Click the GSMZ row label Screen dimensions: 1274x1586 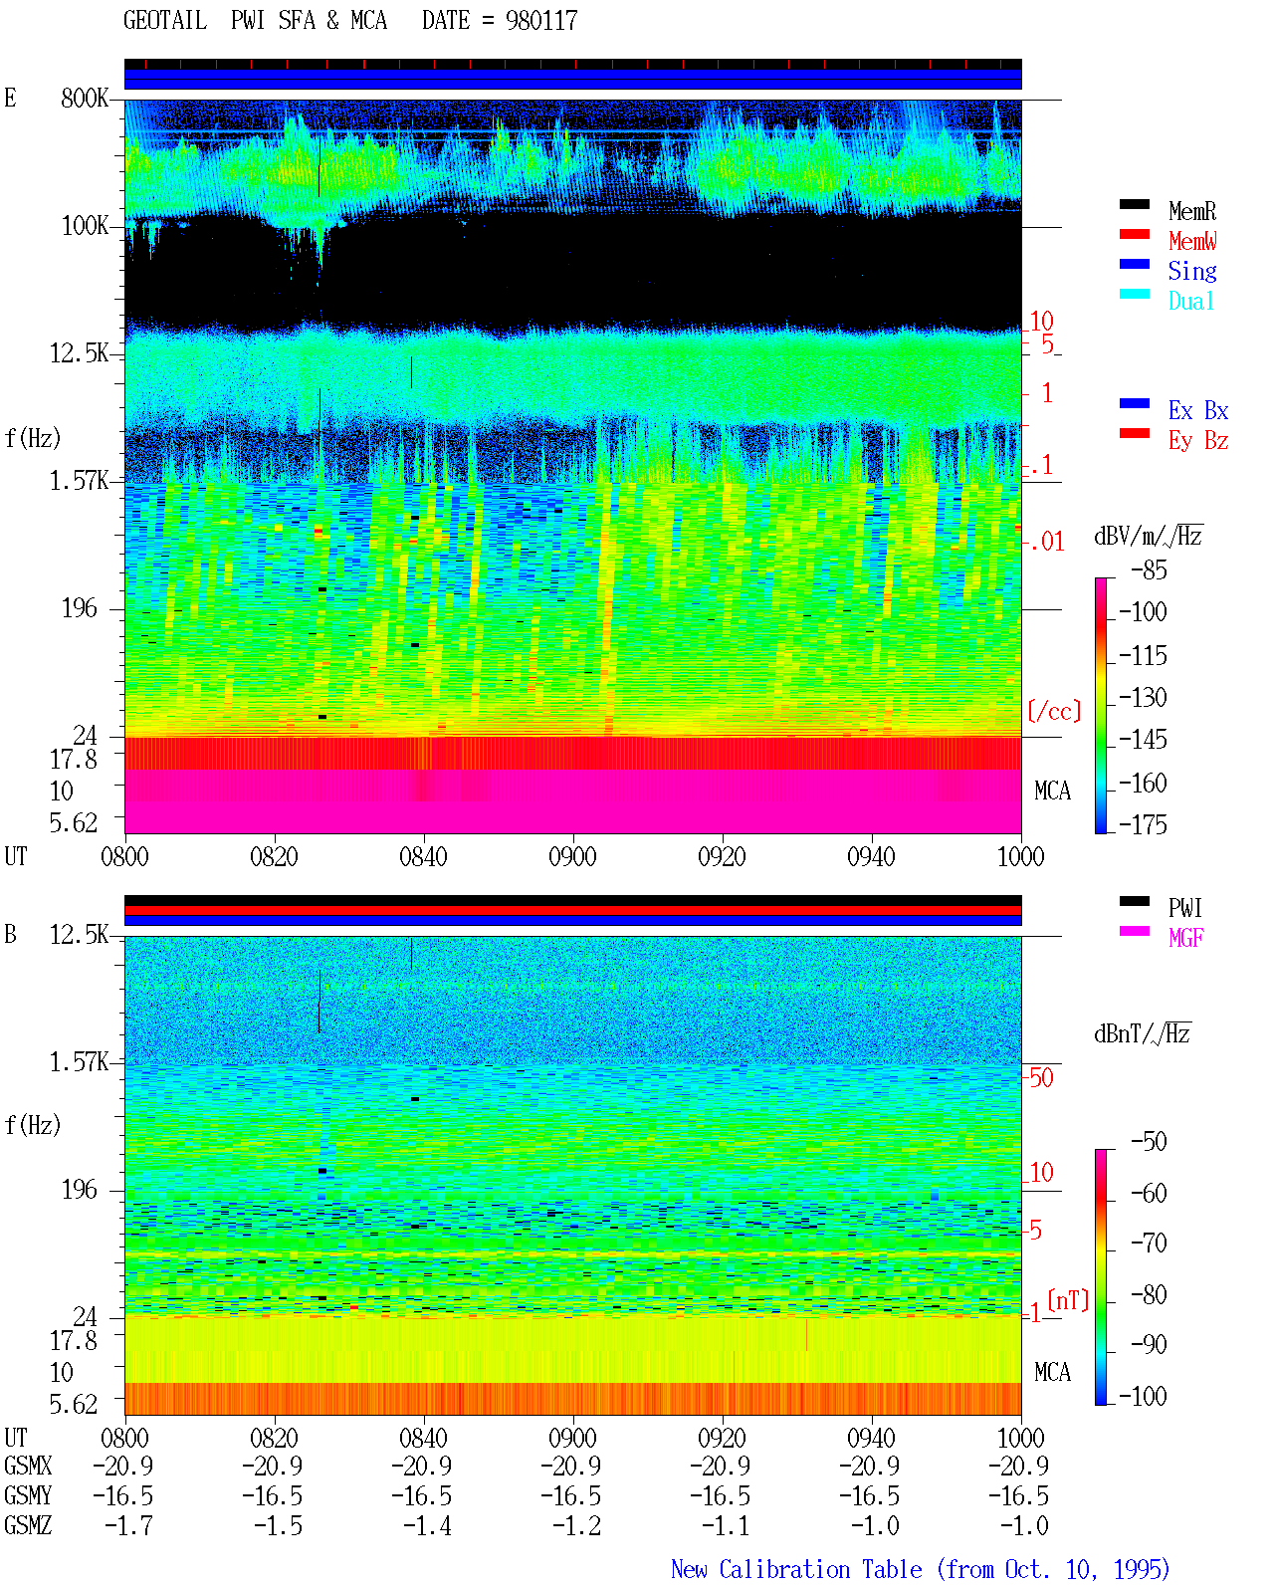click(x=28, y=1526)
